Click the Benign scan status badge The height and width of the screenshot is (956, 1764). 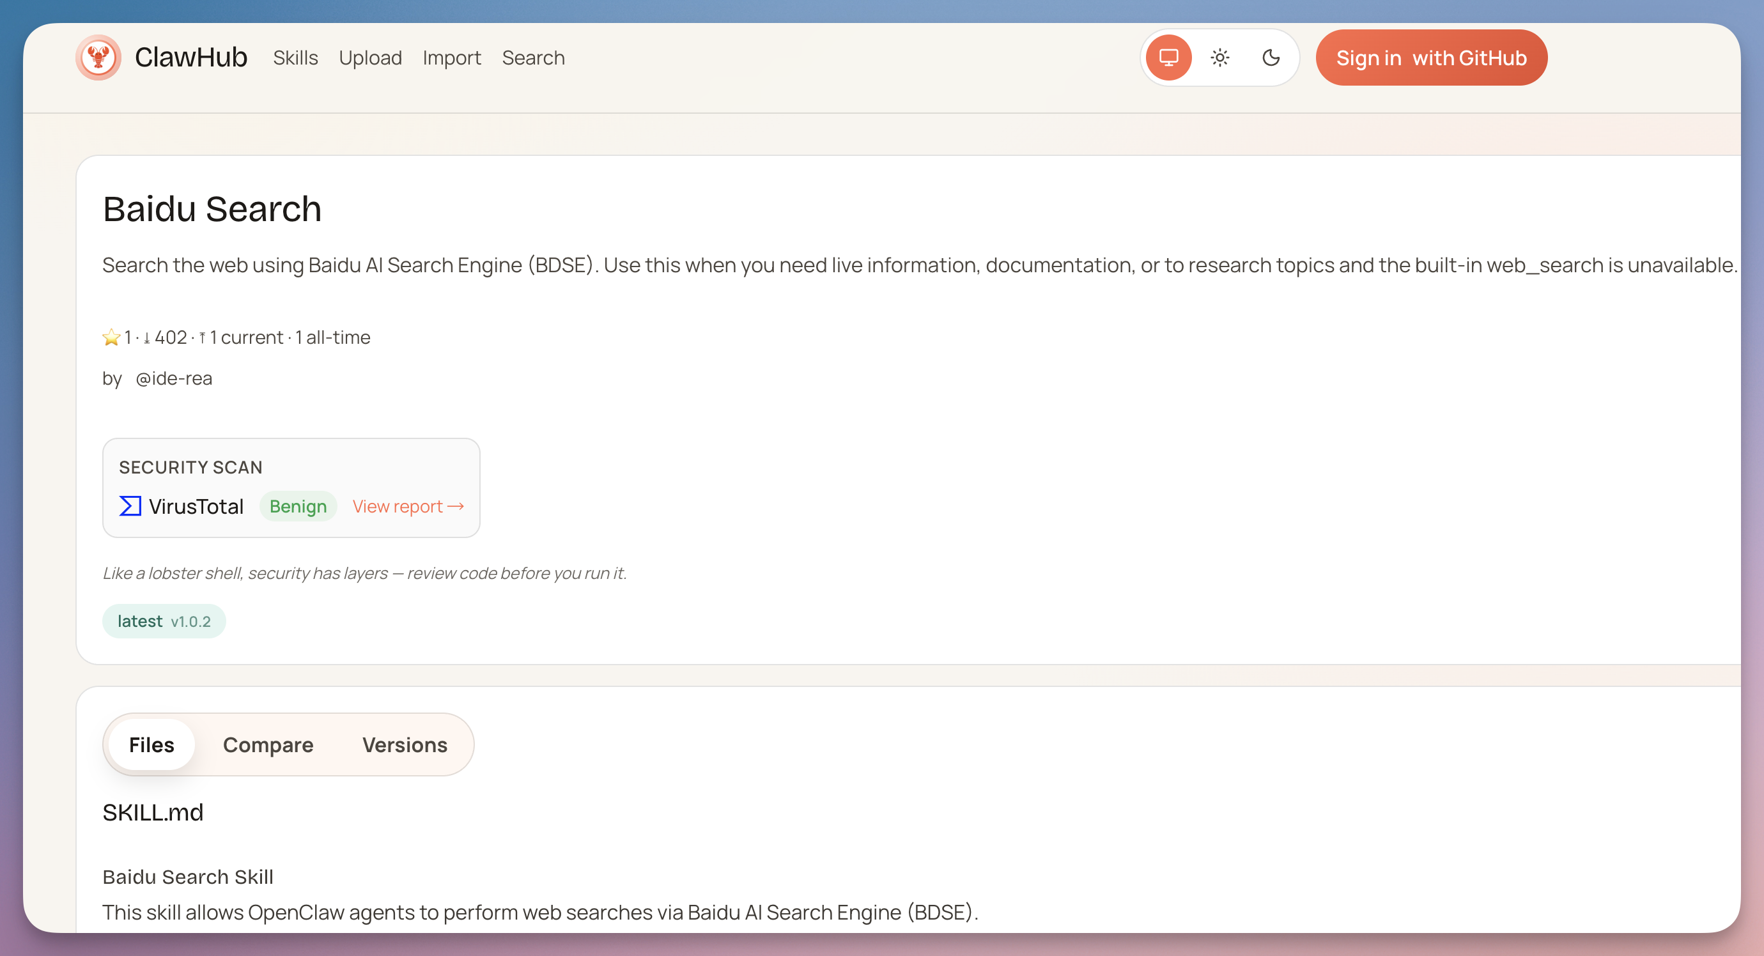click(x=298, y=506)
